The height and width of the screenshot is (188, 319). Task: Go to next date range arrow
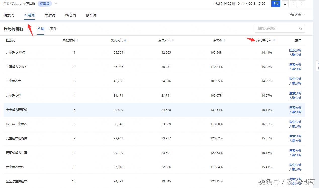(x=302, y=4)
